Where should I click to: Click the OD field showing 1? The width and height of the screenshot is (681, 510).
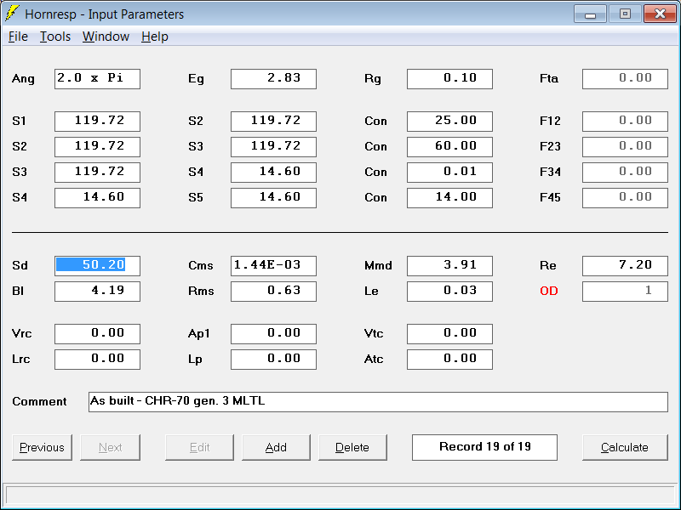[x=625, y=292]
